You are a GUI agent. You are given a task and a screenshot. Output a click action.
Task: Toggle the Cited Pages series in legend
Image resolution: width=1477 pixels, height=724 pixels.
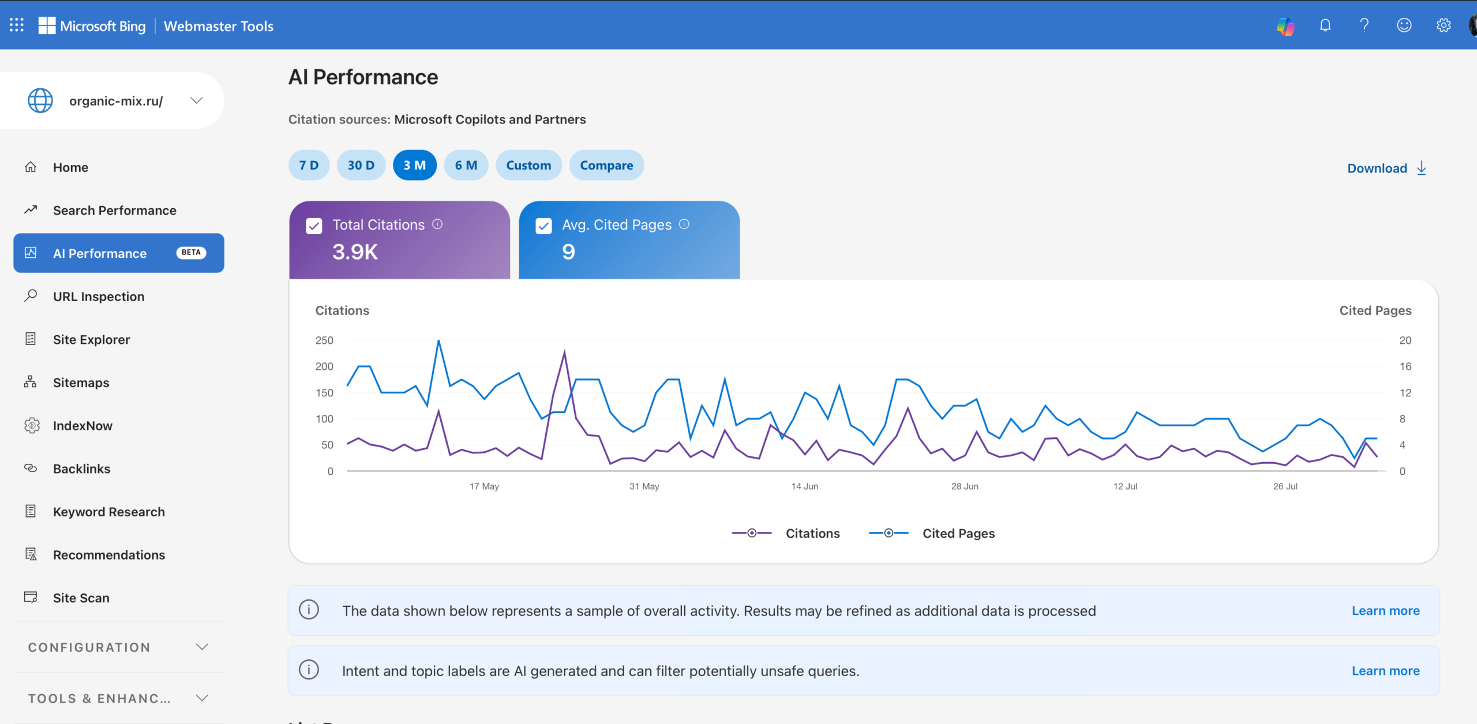[932, 533]
